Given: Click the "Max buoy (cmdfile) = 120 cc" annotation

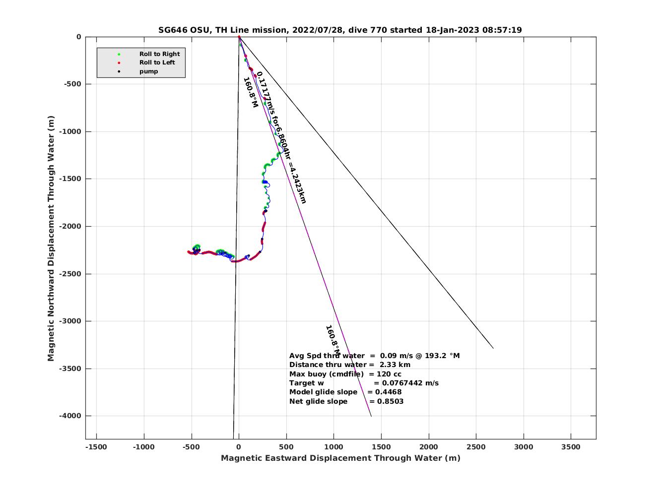Looking at the screenshot, I should [x=345, y=374].
